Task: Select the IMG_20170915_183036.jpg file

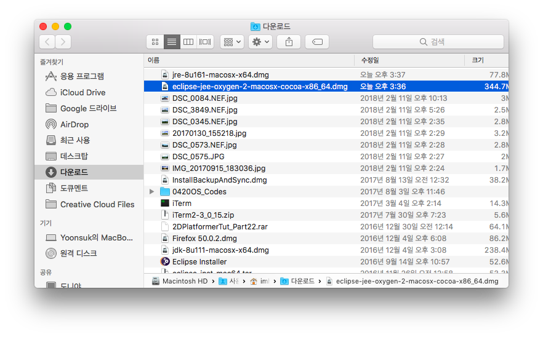Action: click(326, 168)
